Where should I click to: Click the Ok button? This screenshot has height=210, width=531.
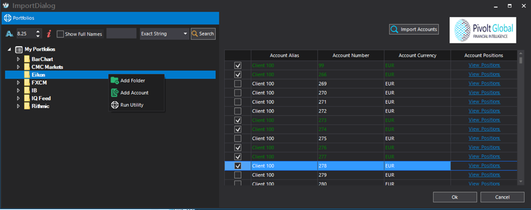pos(455,197)
